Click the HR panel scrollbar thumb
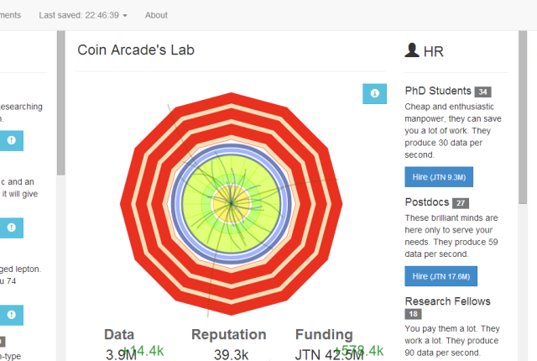Image resolution: width=537 pixels, height=361 pixels. 523,118
